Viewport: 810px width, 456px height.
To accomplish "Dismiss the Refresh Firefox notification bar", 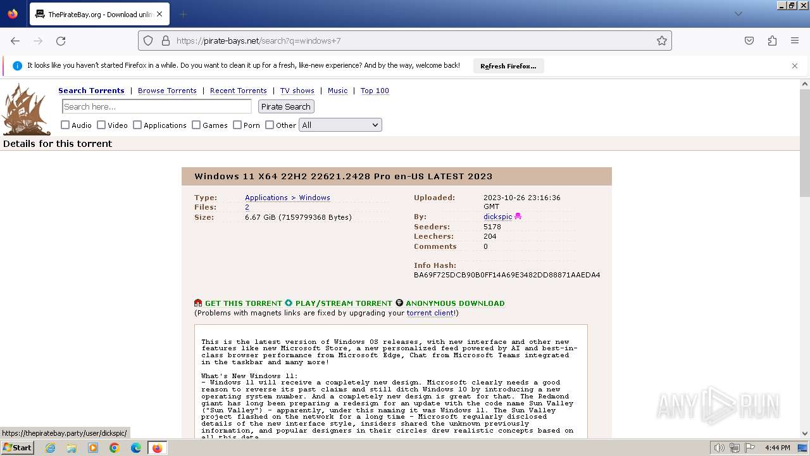I will pyautogui.click(x=795, y=66).
